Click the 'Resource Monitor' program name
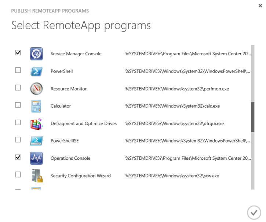 (69, 89)
